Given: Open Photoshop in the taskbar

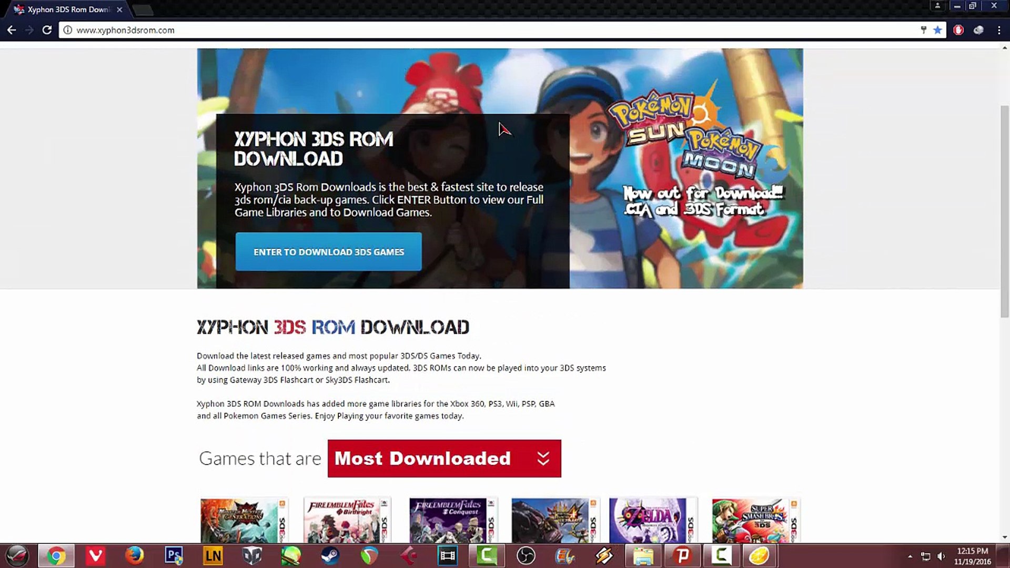Looking at the screenshot, I should tap(174, 555).
